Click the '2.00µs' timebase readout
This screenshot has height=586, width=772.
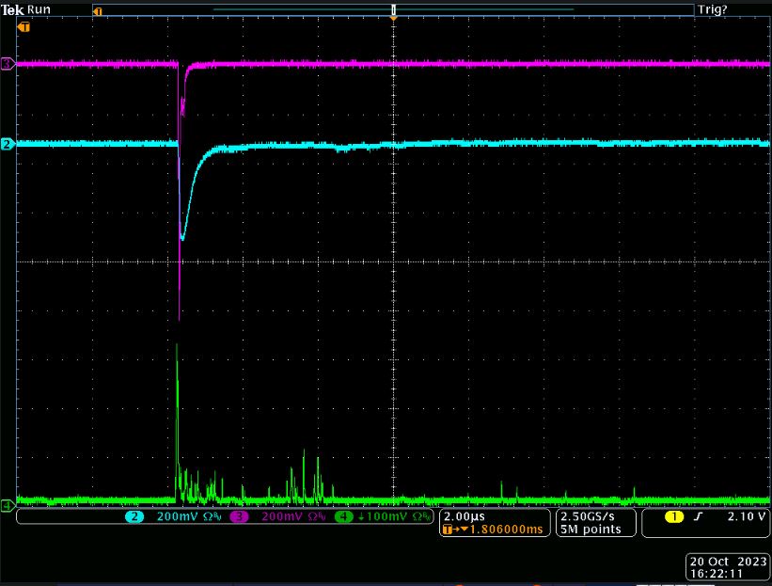tap(465, 516)
